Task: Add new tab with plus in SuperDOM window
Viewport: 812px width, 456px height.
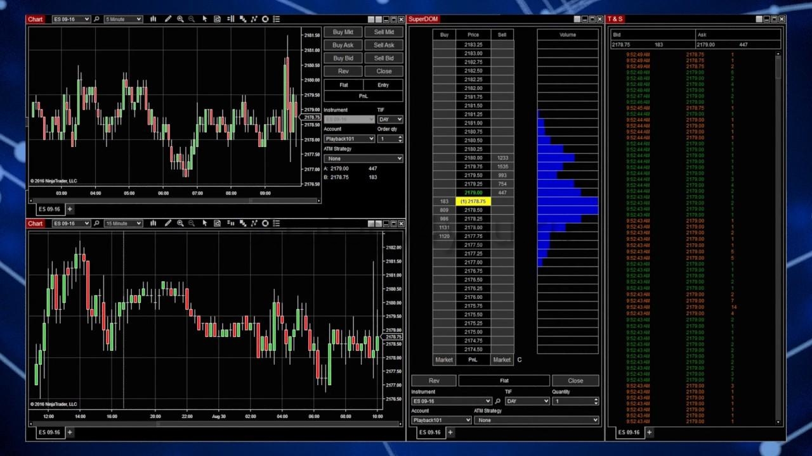Action: (450, 433)
